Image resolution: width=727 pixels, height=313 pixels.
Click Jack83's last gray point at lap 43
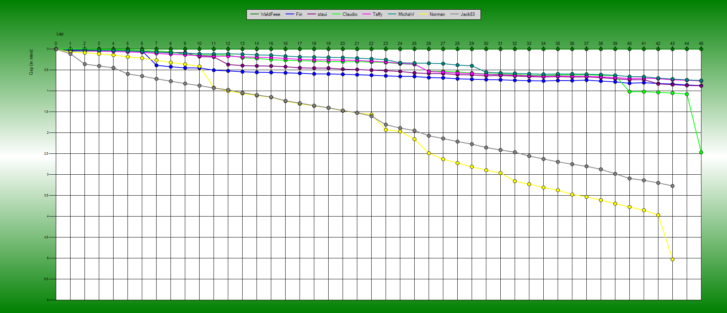pos(672,186)
